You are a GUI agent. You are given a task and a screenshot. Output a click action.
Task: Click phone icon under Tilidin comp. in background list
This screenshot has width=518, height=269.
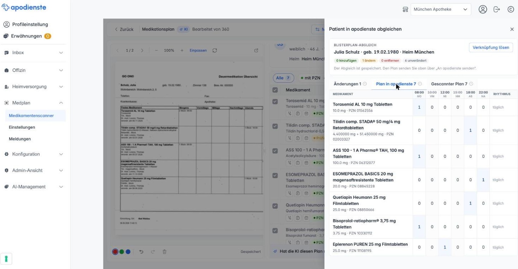click(x=290, y=138)
